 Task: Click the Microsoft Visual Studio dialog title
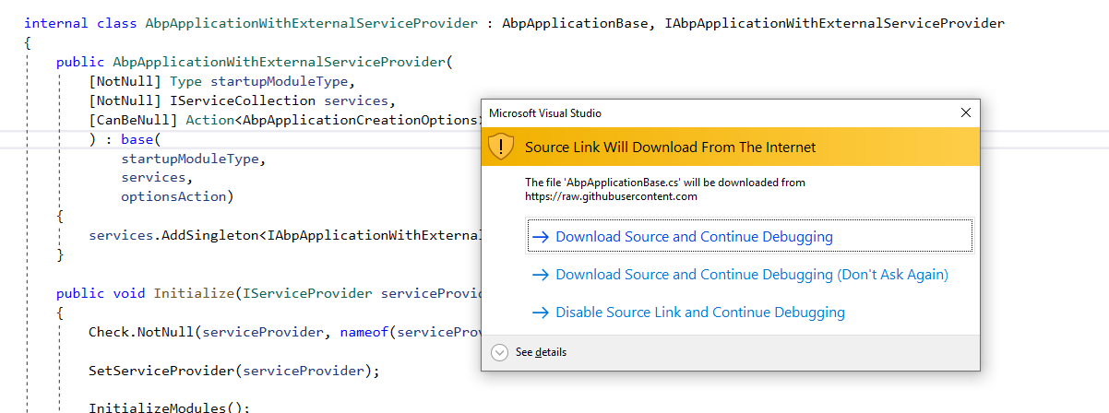(x=545, y=113)
